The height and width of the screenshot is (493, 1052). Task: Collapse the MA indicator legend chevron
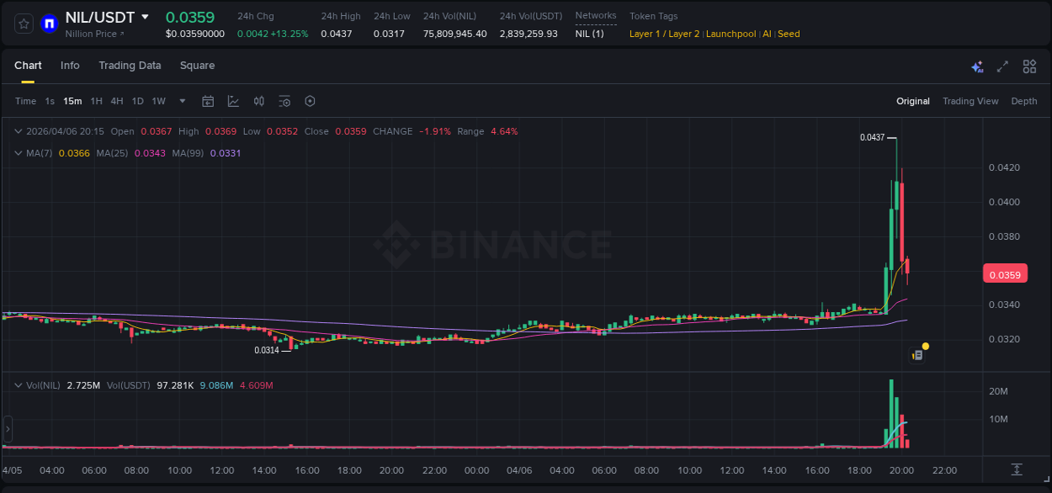[18, 153]
